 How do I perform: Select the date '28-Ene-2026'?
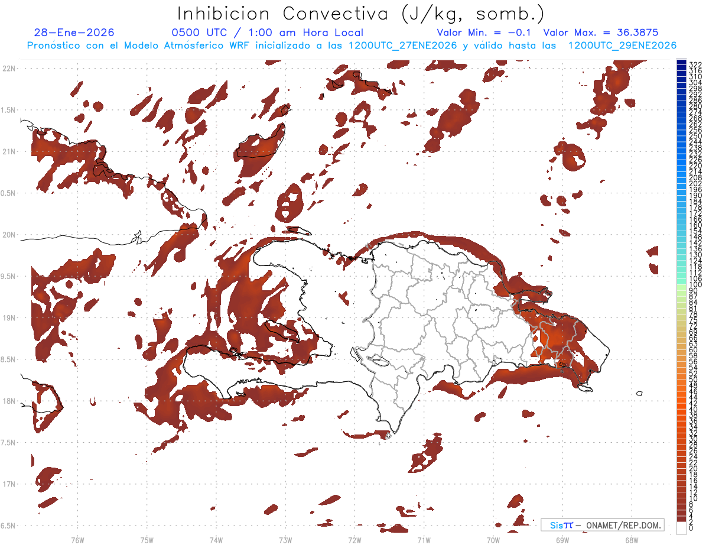point(74,33)
